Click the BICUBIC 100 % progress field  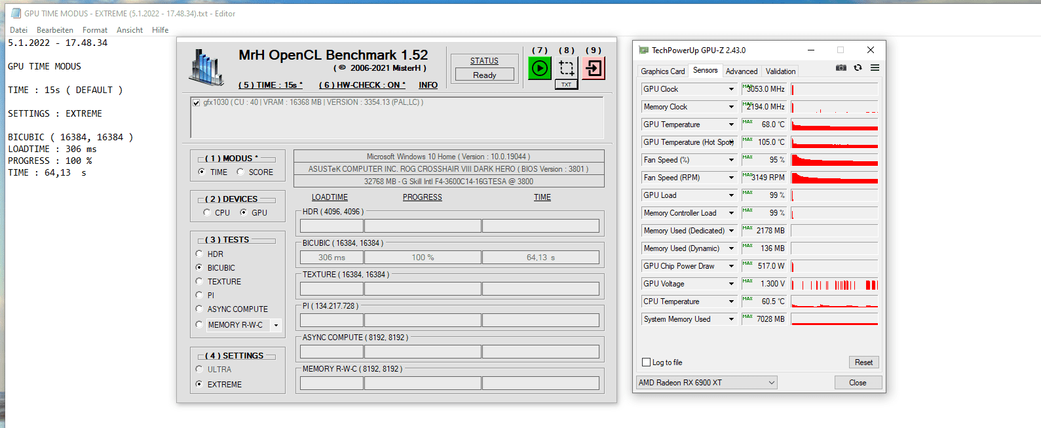(423, 258)
